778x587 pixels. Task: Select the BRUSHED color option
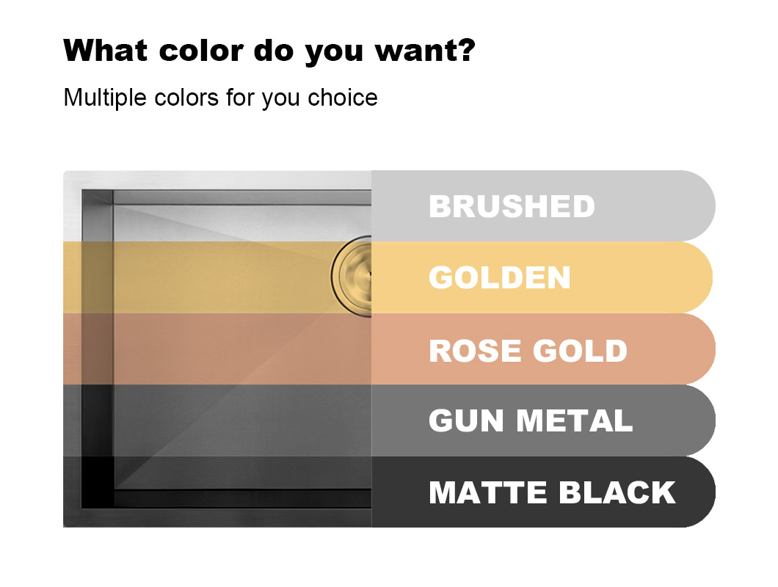click(x=543, y=206)
